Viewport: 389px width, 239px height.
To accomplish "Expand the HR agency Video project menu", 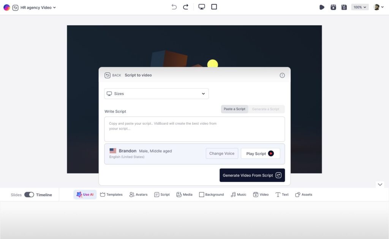I will click(x=38, y=8).
